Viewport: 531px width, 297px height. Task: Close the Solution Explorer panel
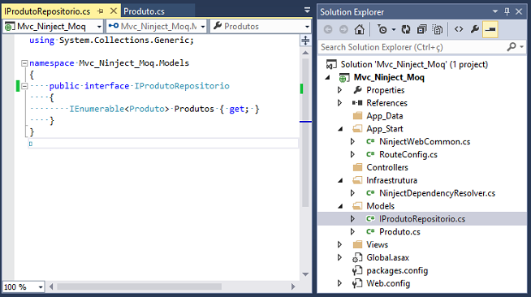point(519,11)
